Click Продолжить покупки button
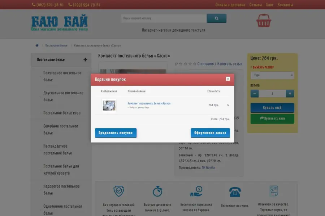 (116, 133)
